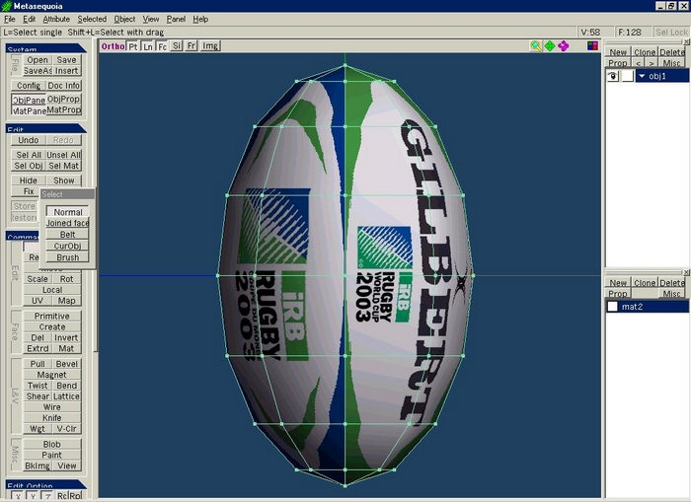
Task: Click the Primitive command button
Action: tap(52, 316)
